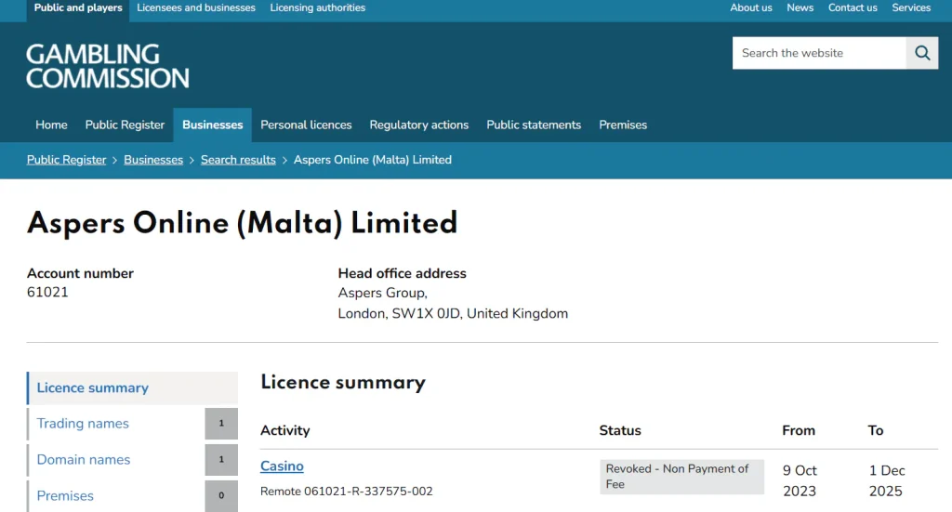This screenshot has width=952, height=512.
Task: Open Trading names in side menu
Action: [x=83, y=424]
